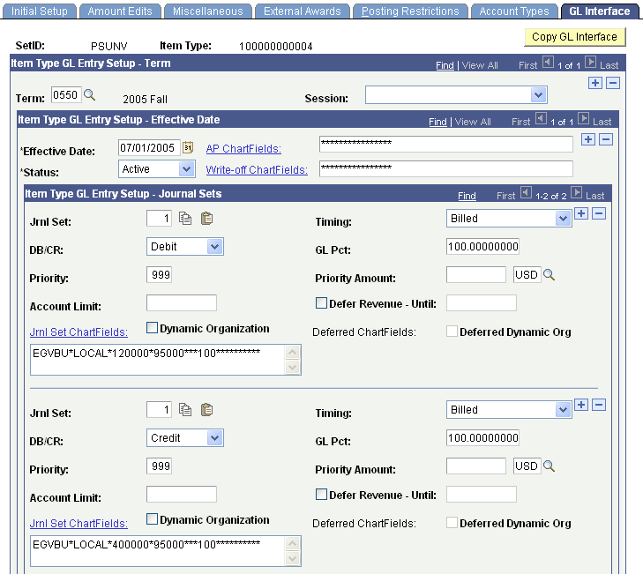Delete the Effective Date row
The image size is (643, 574).
pyautogui.click(x=606, y=139)
